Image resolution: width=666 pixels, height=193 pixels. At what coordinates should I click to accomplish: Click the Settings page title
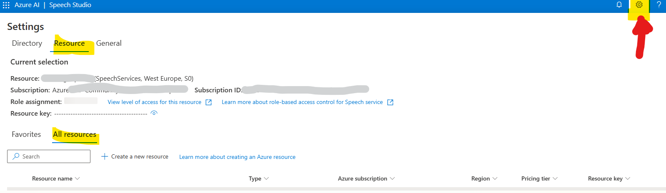point(25,27)
